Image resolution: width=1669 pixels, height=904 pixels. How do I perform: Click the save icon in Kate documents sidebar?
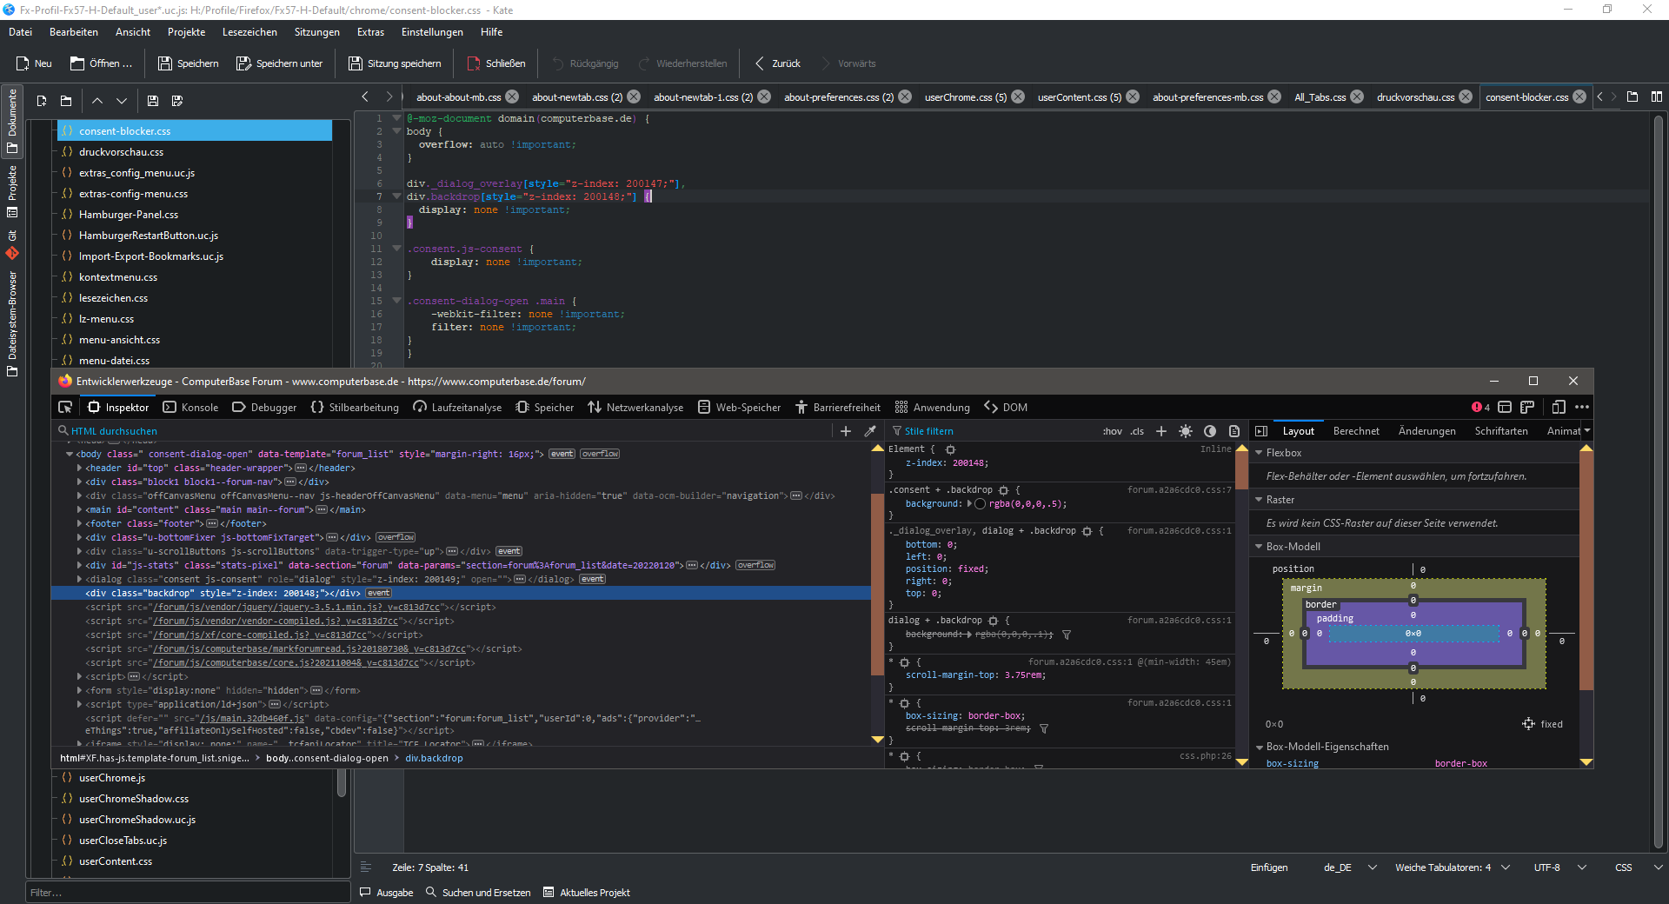pyautogui.click(x=153, y=101)
